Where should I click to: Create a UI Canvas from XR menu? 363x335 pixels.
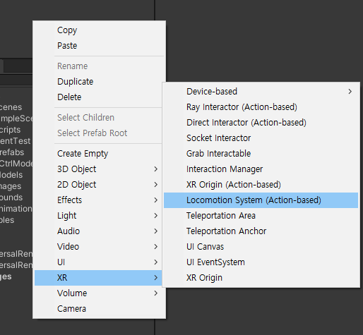tap(261, 247)
